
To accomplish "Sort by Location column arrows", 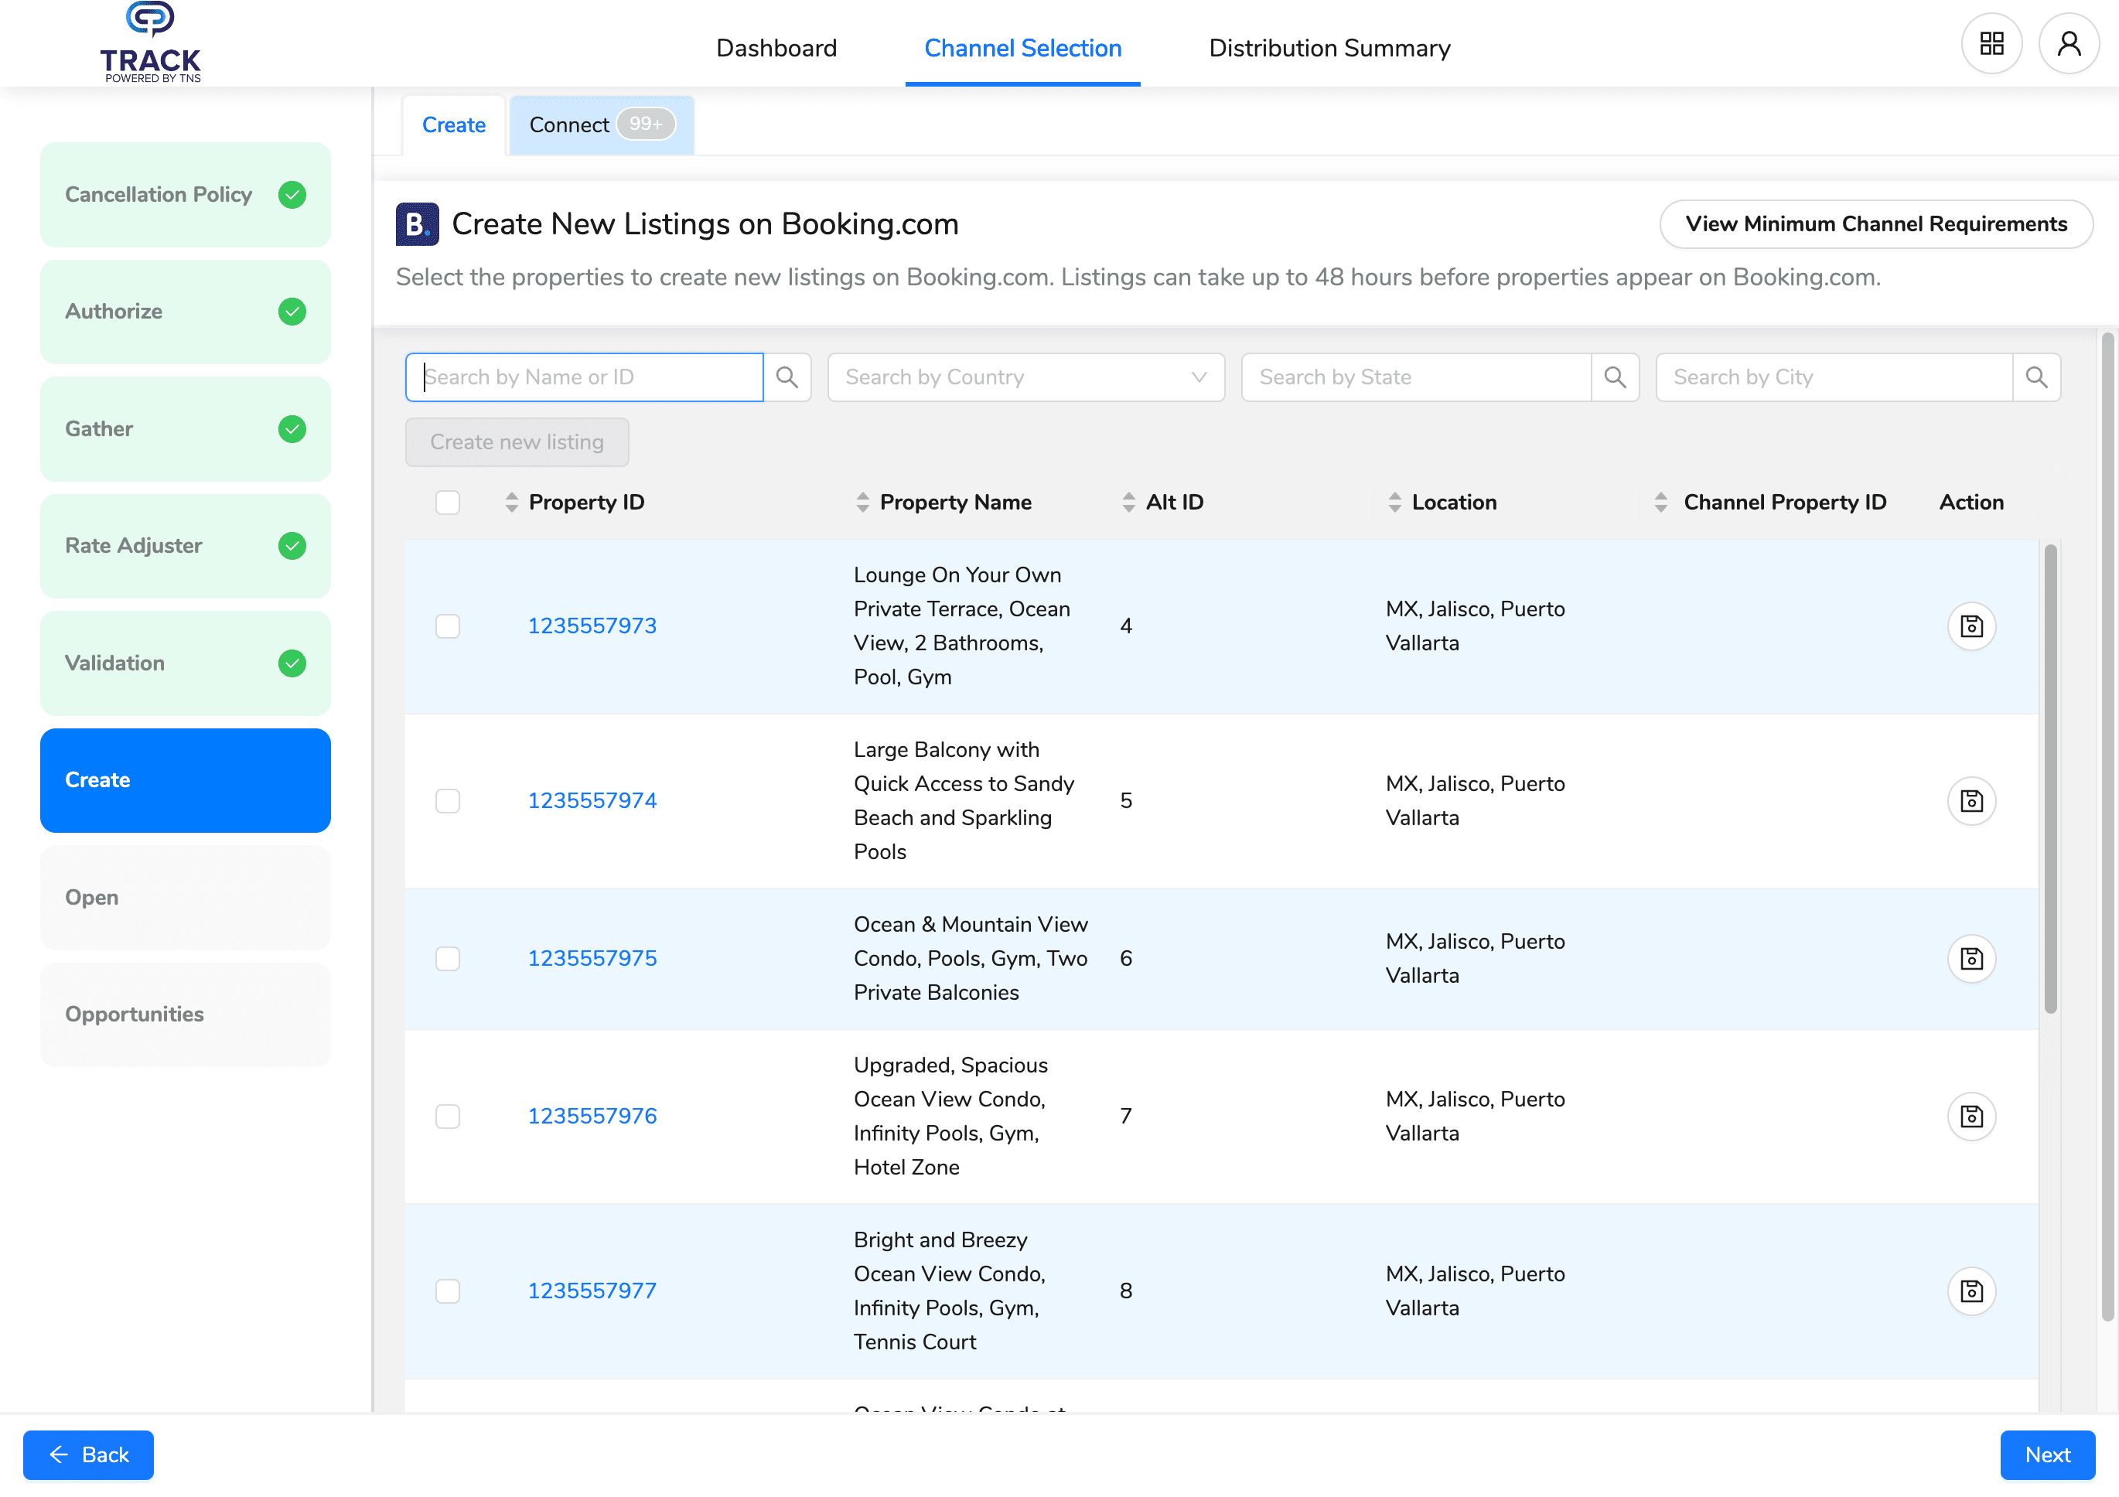I will [x=1394, y=503].
